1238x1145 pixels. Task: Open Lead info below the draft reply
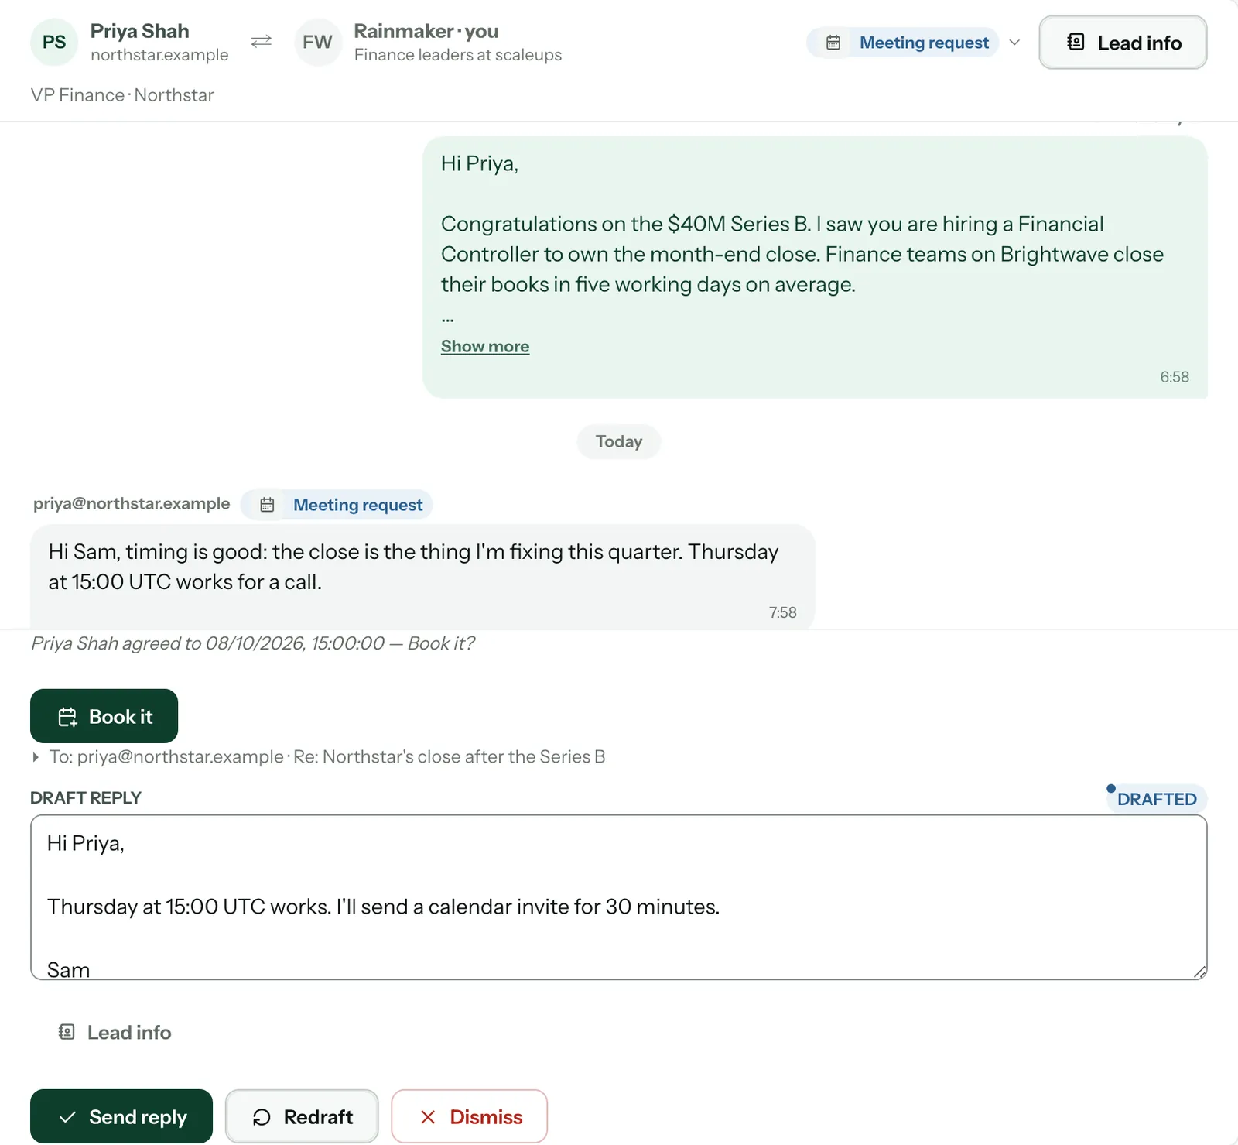[x=115, y=1032]
